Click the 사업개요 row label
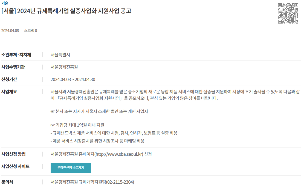The width and height of the screenshot is (301, 188). pos(9,92)
